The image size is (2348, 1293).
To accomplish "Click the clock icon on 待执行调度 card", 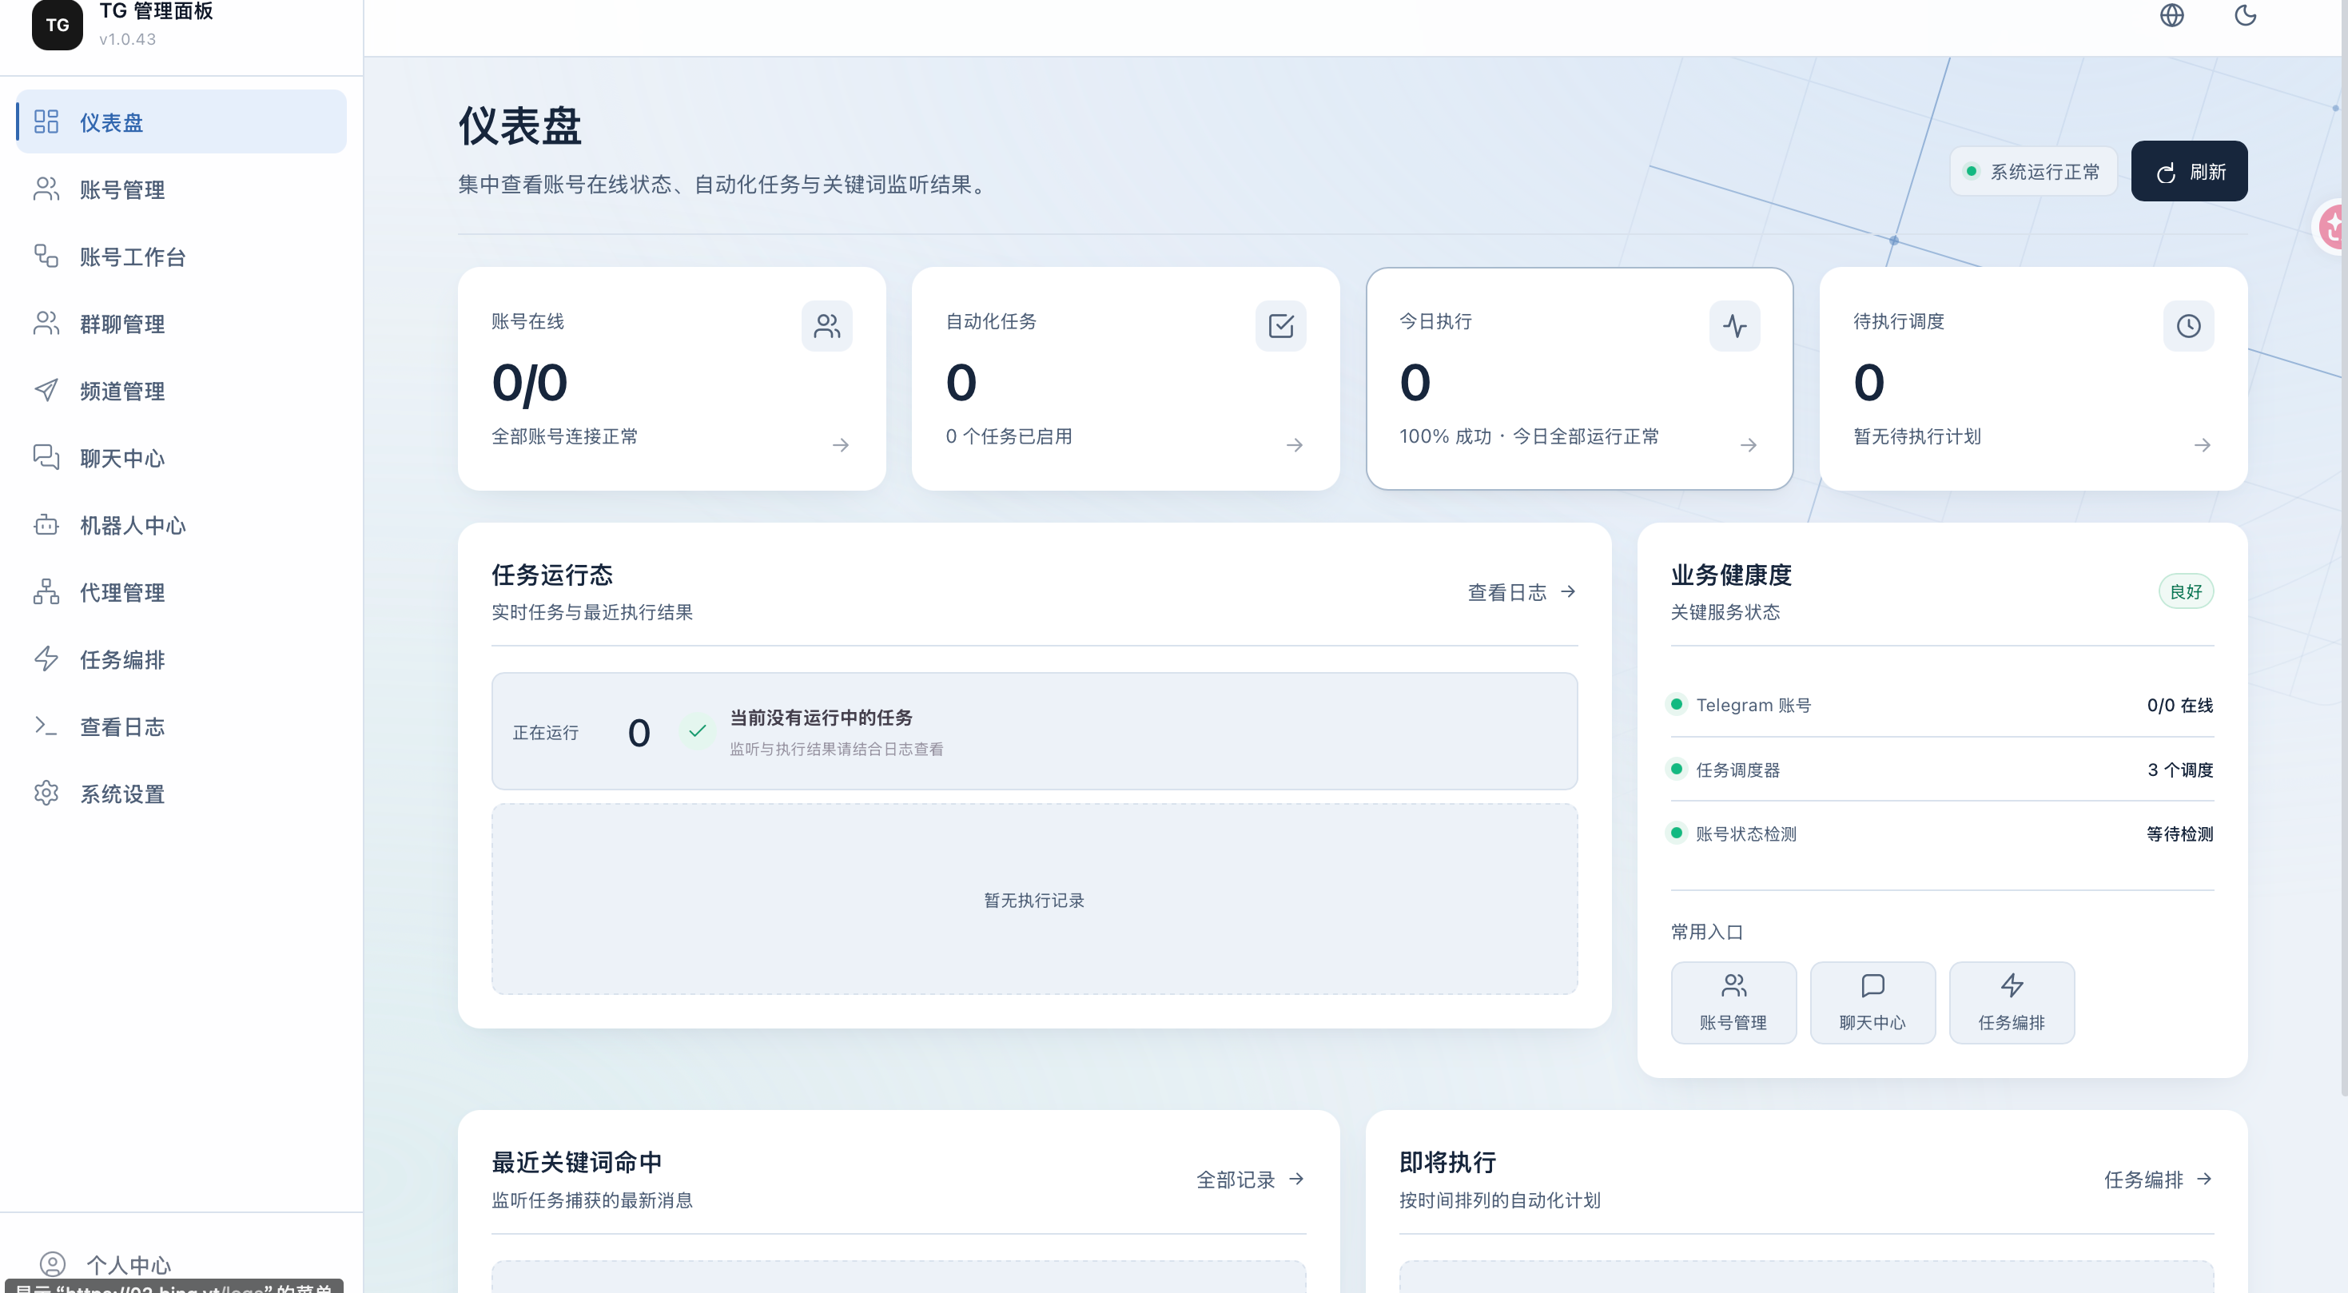I will (2188, 325).
